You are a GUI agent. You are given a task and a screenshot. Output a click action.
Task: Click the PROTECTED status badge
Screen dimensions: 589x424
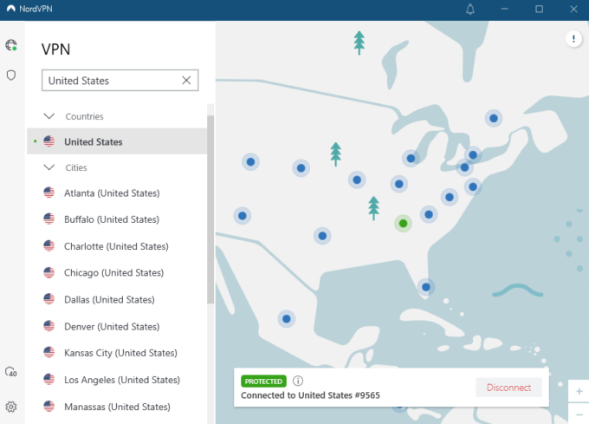coord(263,382)
